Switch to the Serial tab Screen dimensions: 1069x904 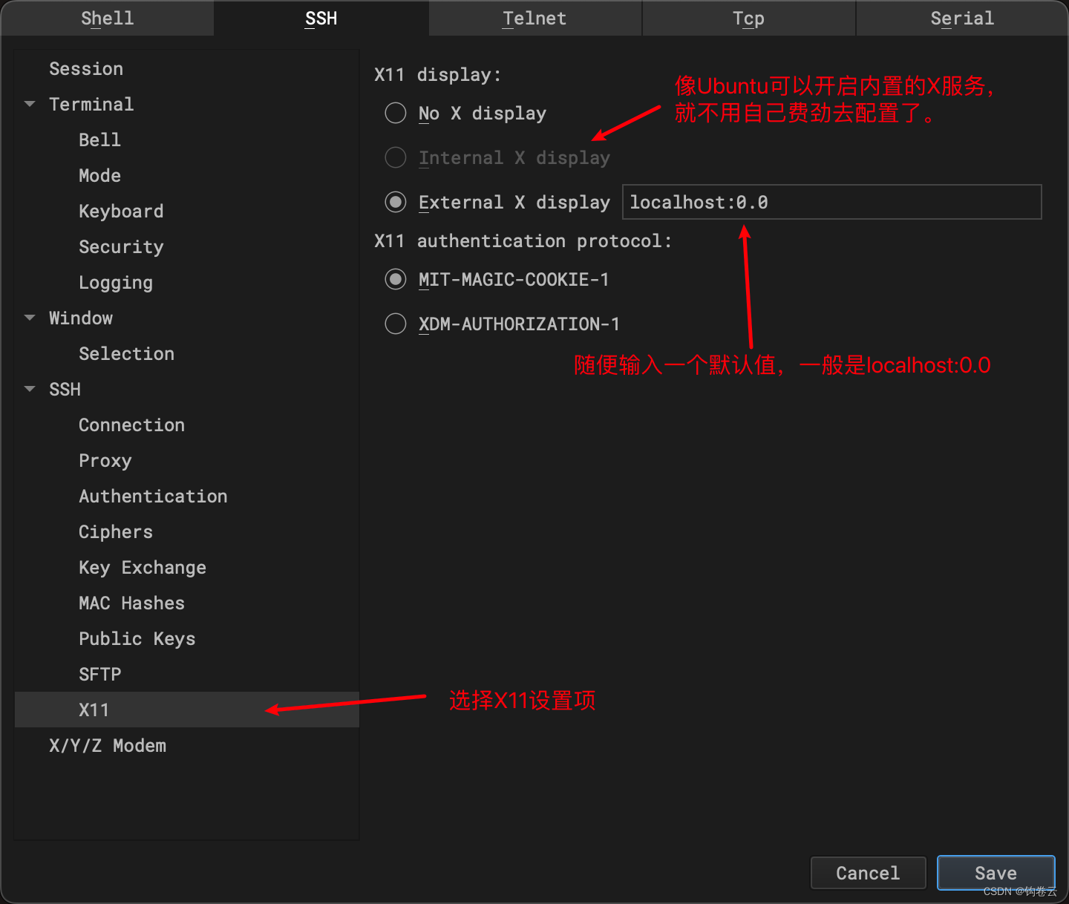[x=961, y=19]
